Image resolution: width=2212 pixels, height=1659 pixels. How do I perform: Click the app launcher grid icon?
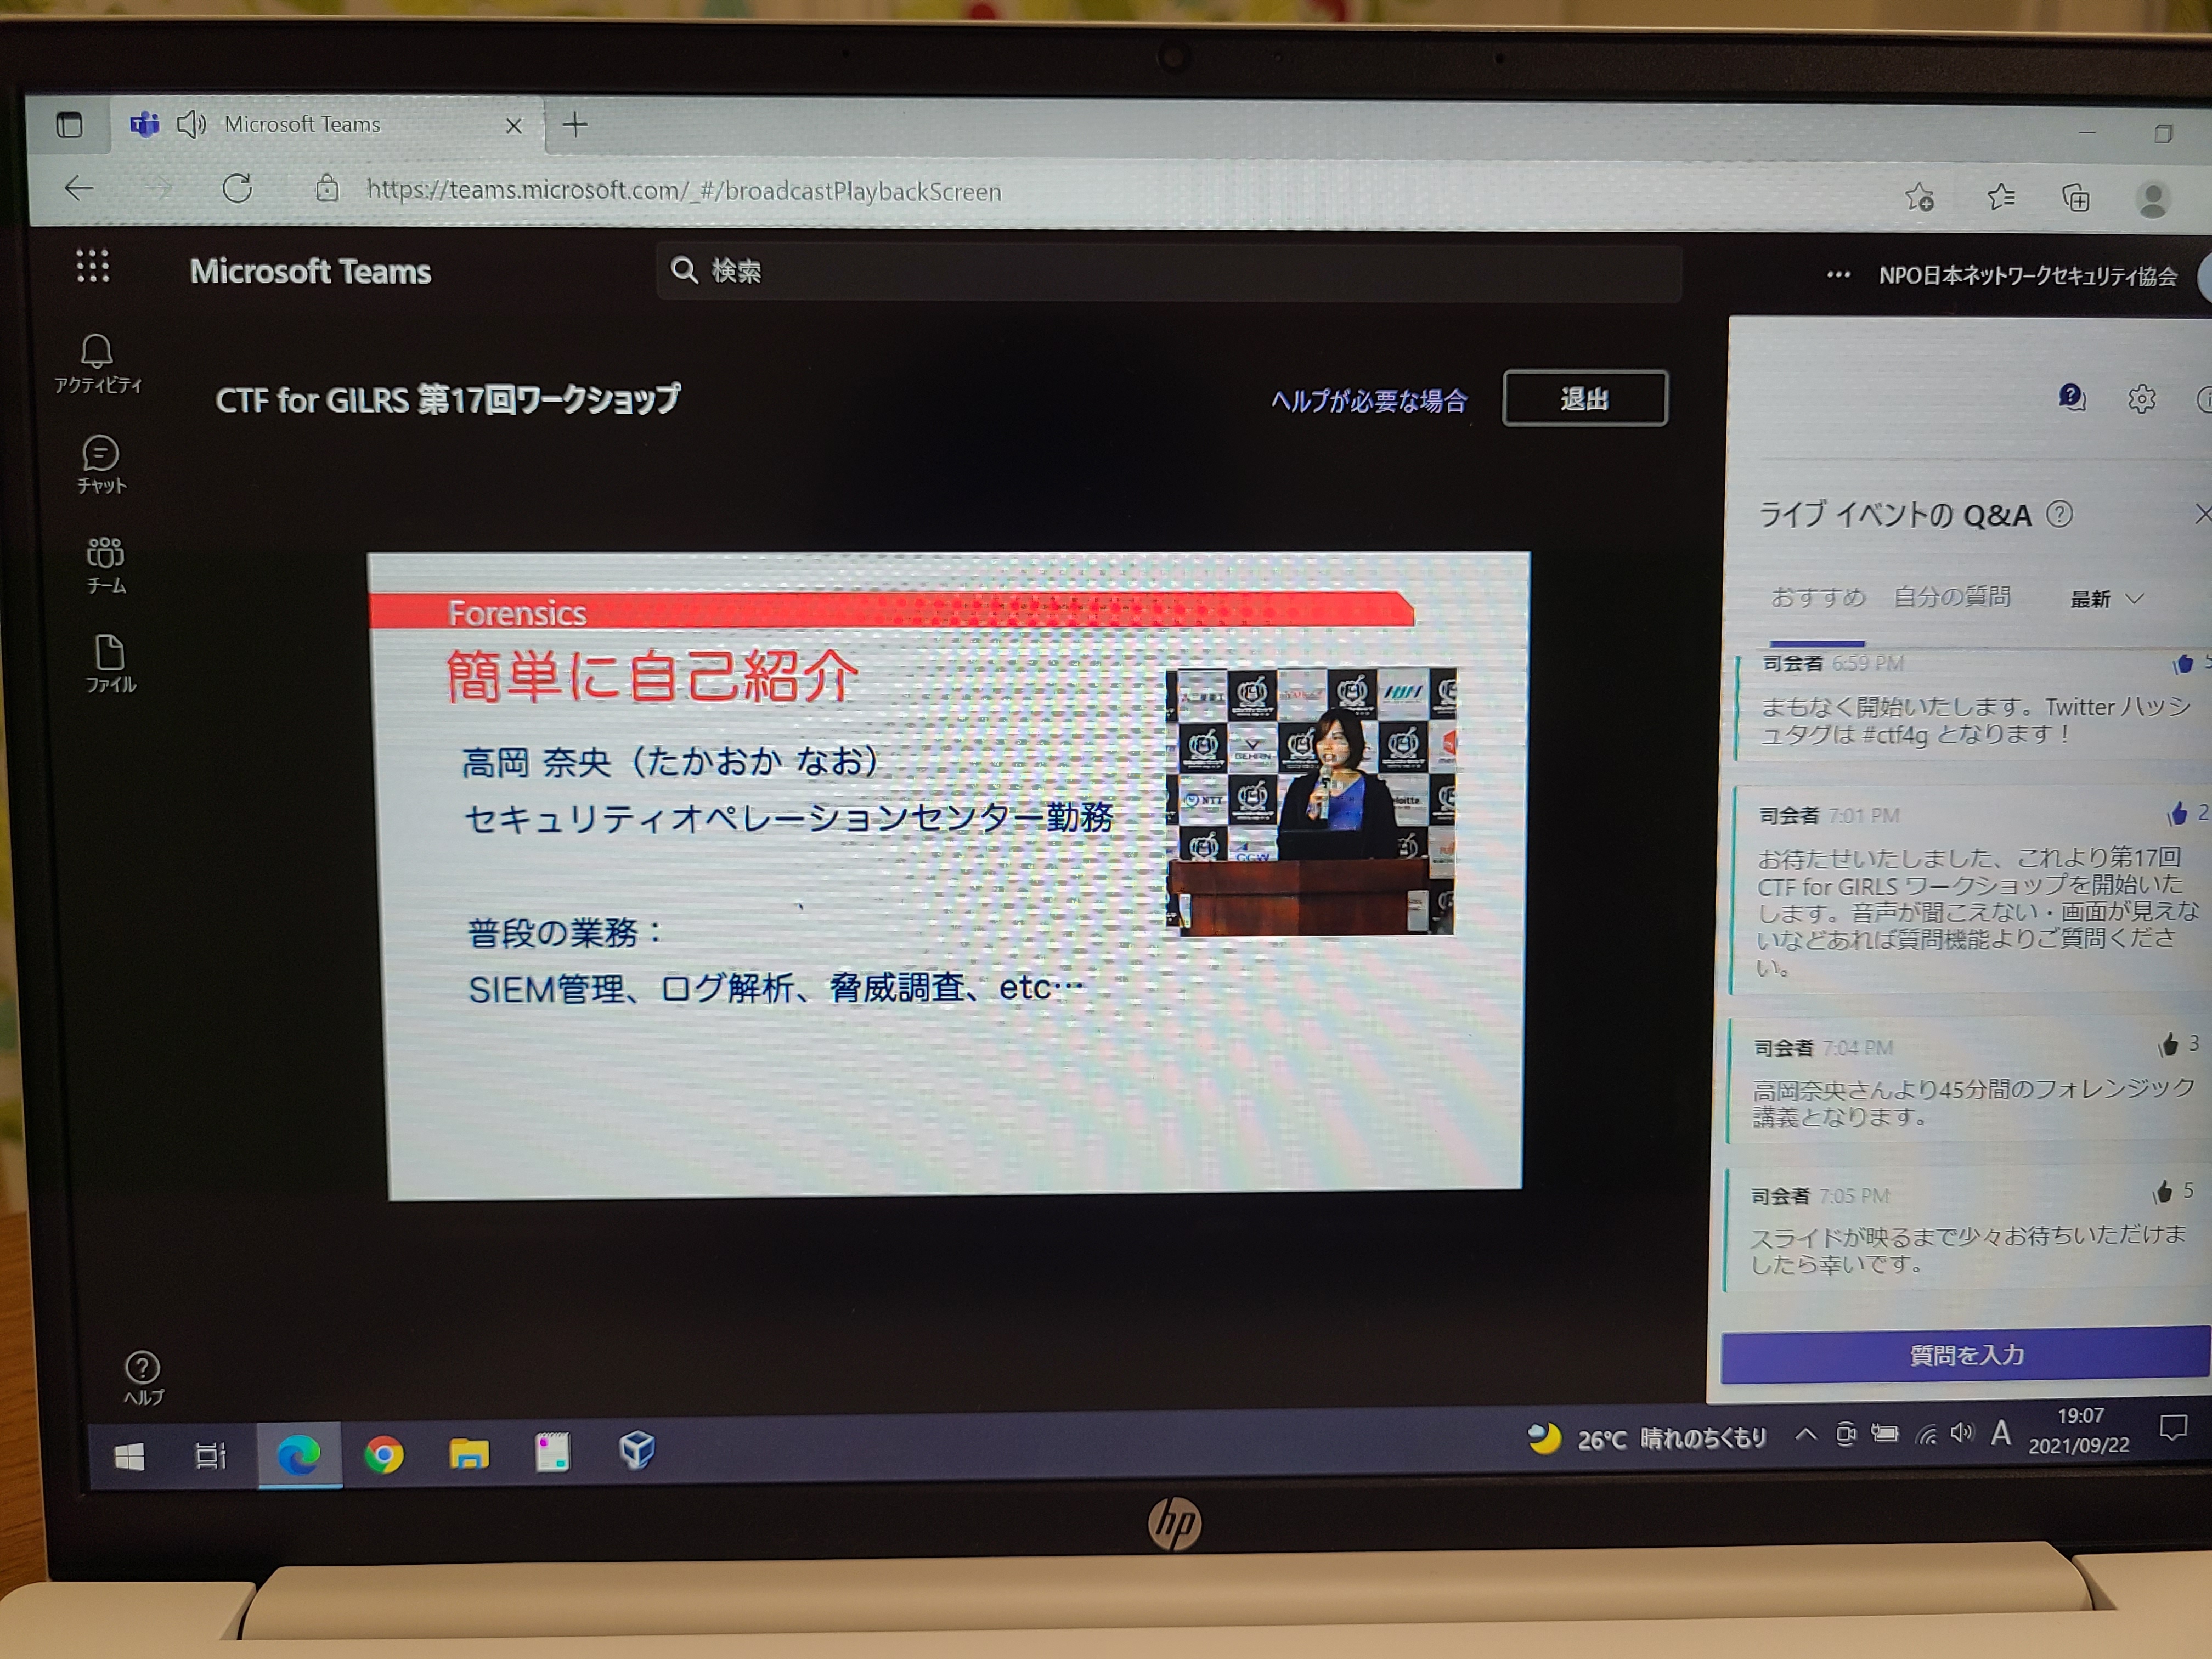(93, 267)
